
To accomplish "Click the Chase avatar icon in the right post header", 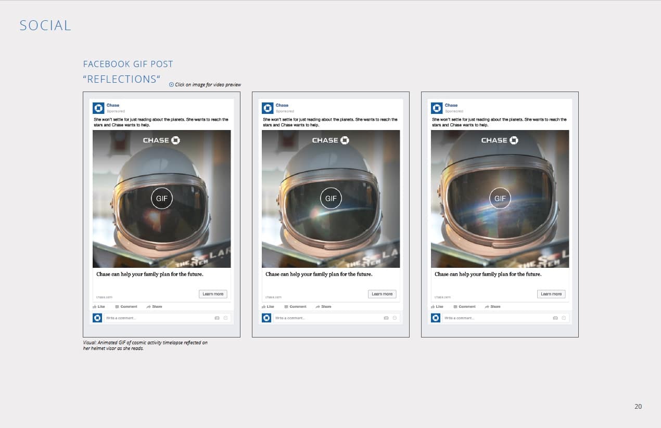I will click(x=437, y=108).
